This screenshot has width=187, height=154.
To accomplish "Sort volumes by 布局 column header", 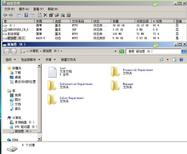I will (x=44, y=21).
